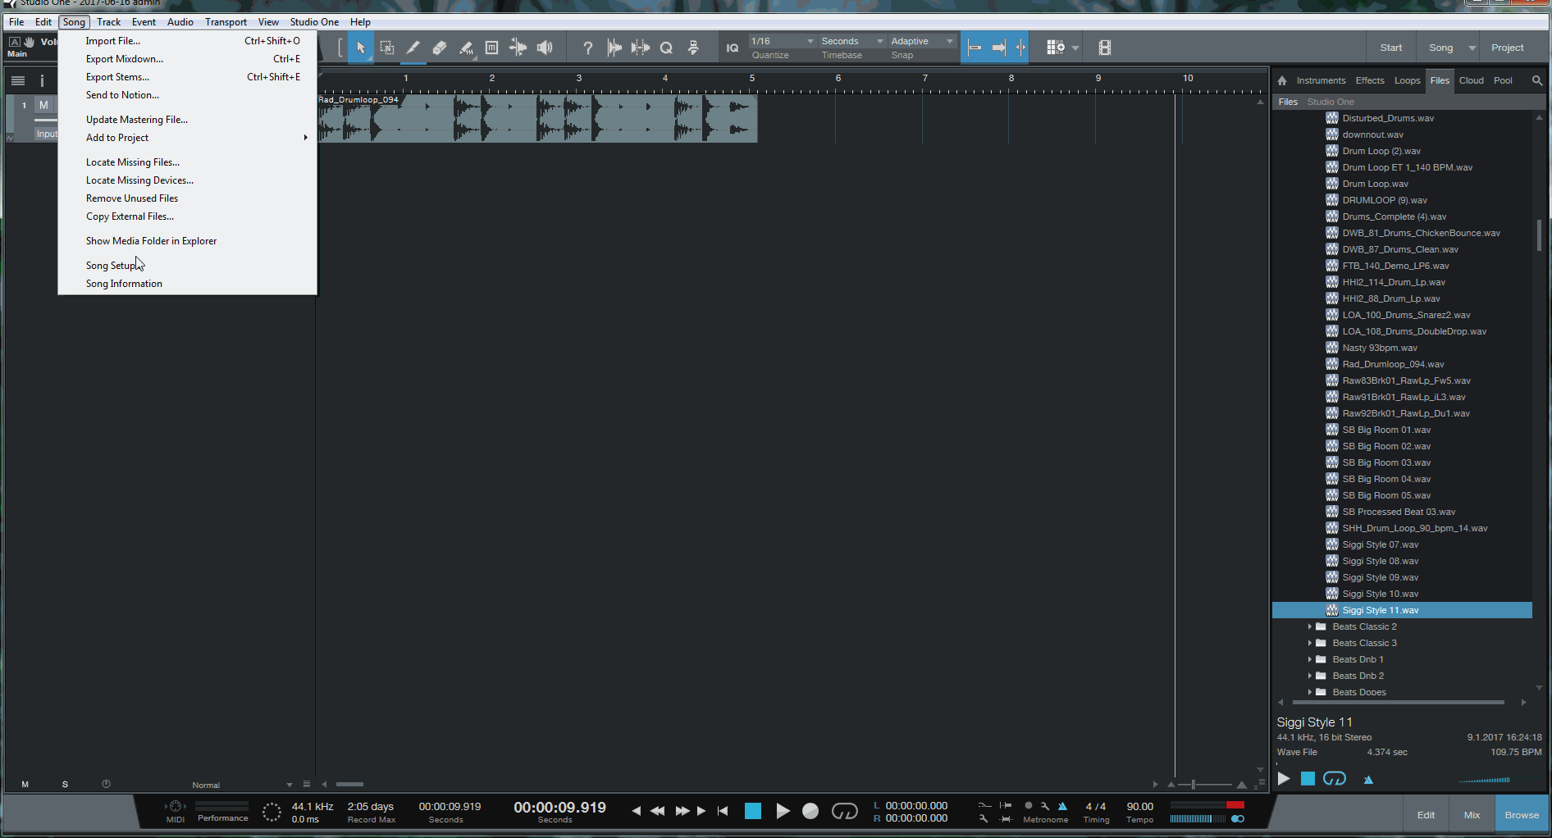Open the Add to Project submenu
The height and width of the screenshot is (838, 1552).
click(x=187, y=138)
